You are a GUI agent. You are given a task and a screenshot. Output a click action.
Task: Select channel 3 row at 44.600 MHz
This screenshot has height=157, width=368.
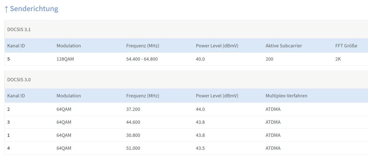(186, 122)
